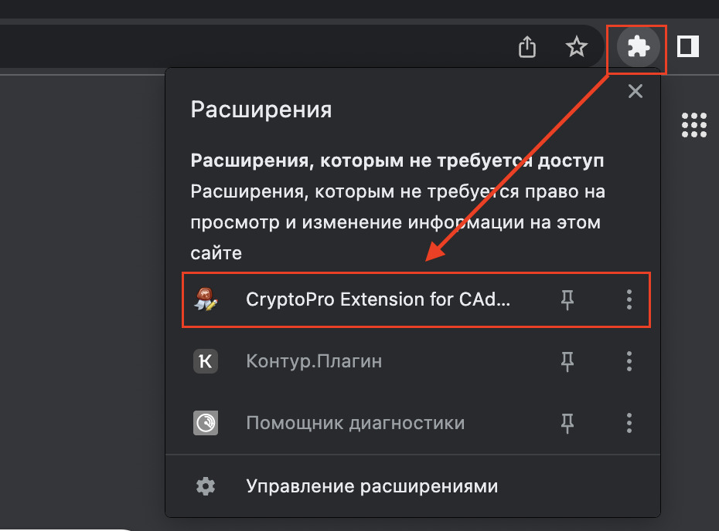Open the Google apps grid icon
Viewport: 719px width, 531px height.
[x=694, y=124]
